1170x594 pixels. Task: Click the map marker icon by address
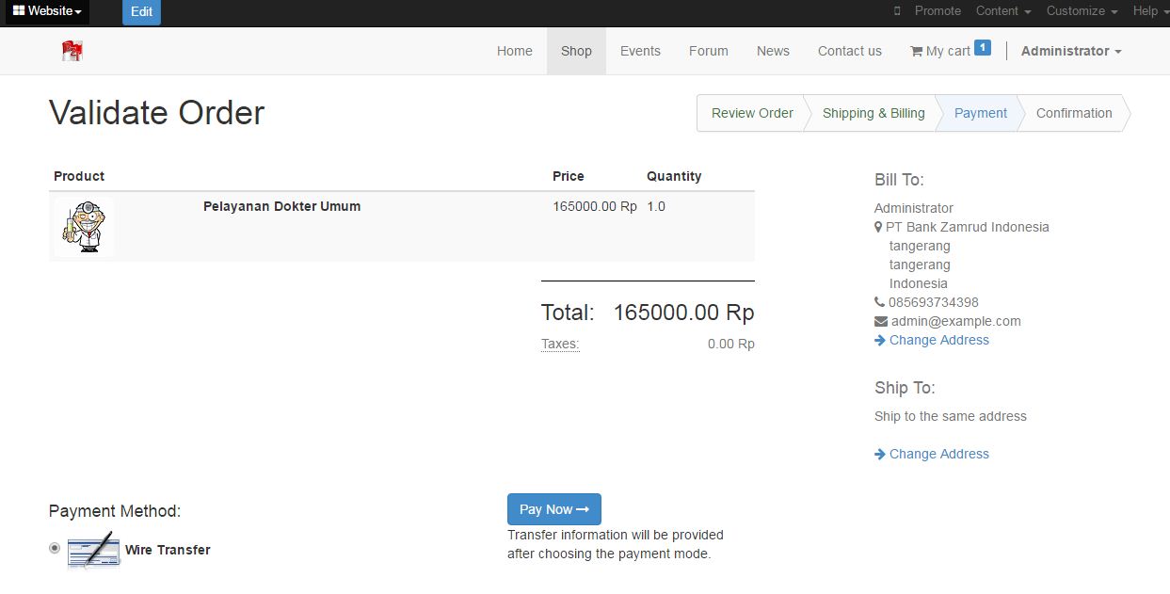click(x=878, y=227)
